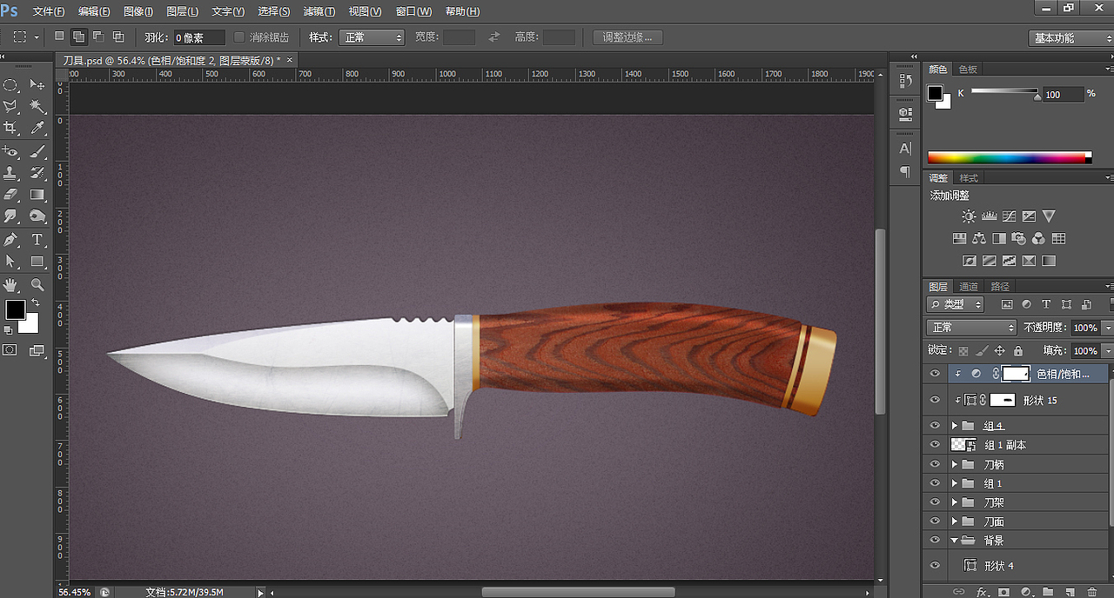This screenshot has height=598, width=1114.
Task: Select the Elliptical Marquee tool
Action: tap(10, 85)
